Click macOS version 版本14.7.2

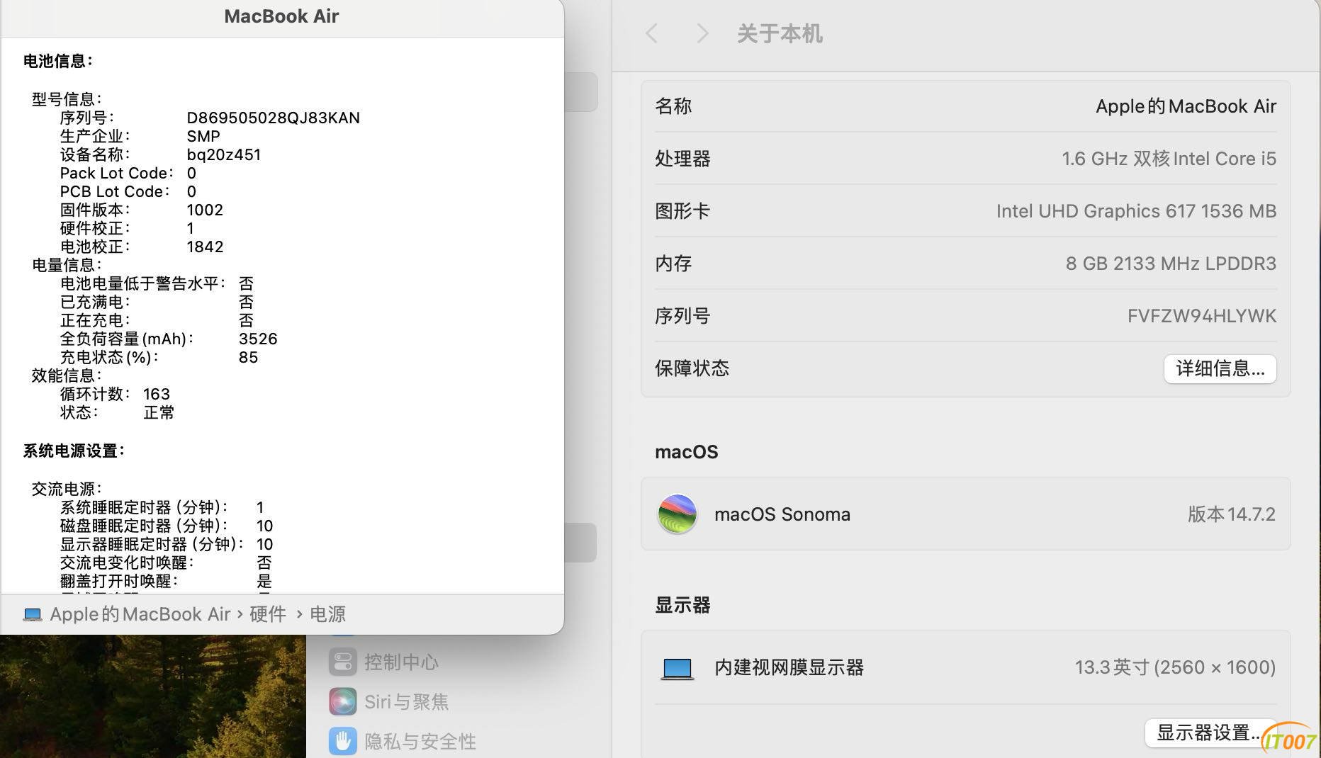(1232, 514)
